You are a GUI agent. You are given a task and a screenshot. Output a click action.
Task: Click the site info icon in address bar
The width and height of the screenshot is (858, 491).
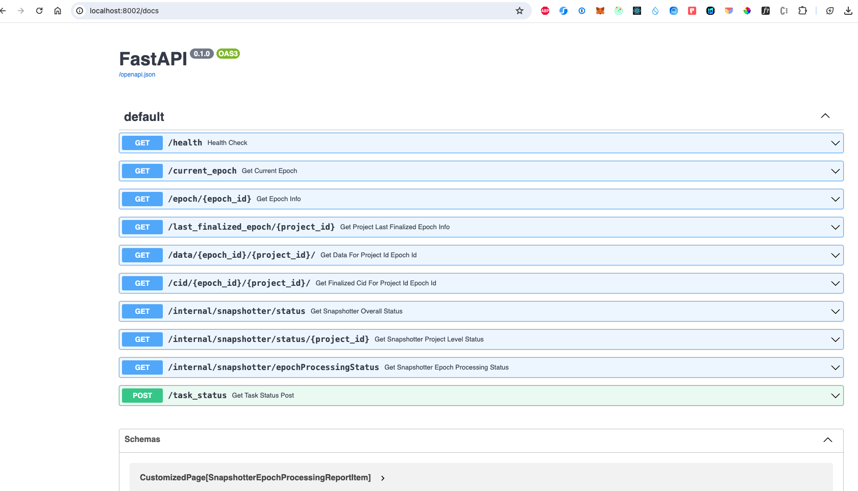(x=80, y=11)
